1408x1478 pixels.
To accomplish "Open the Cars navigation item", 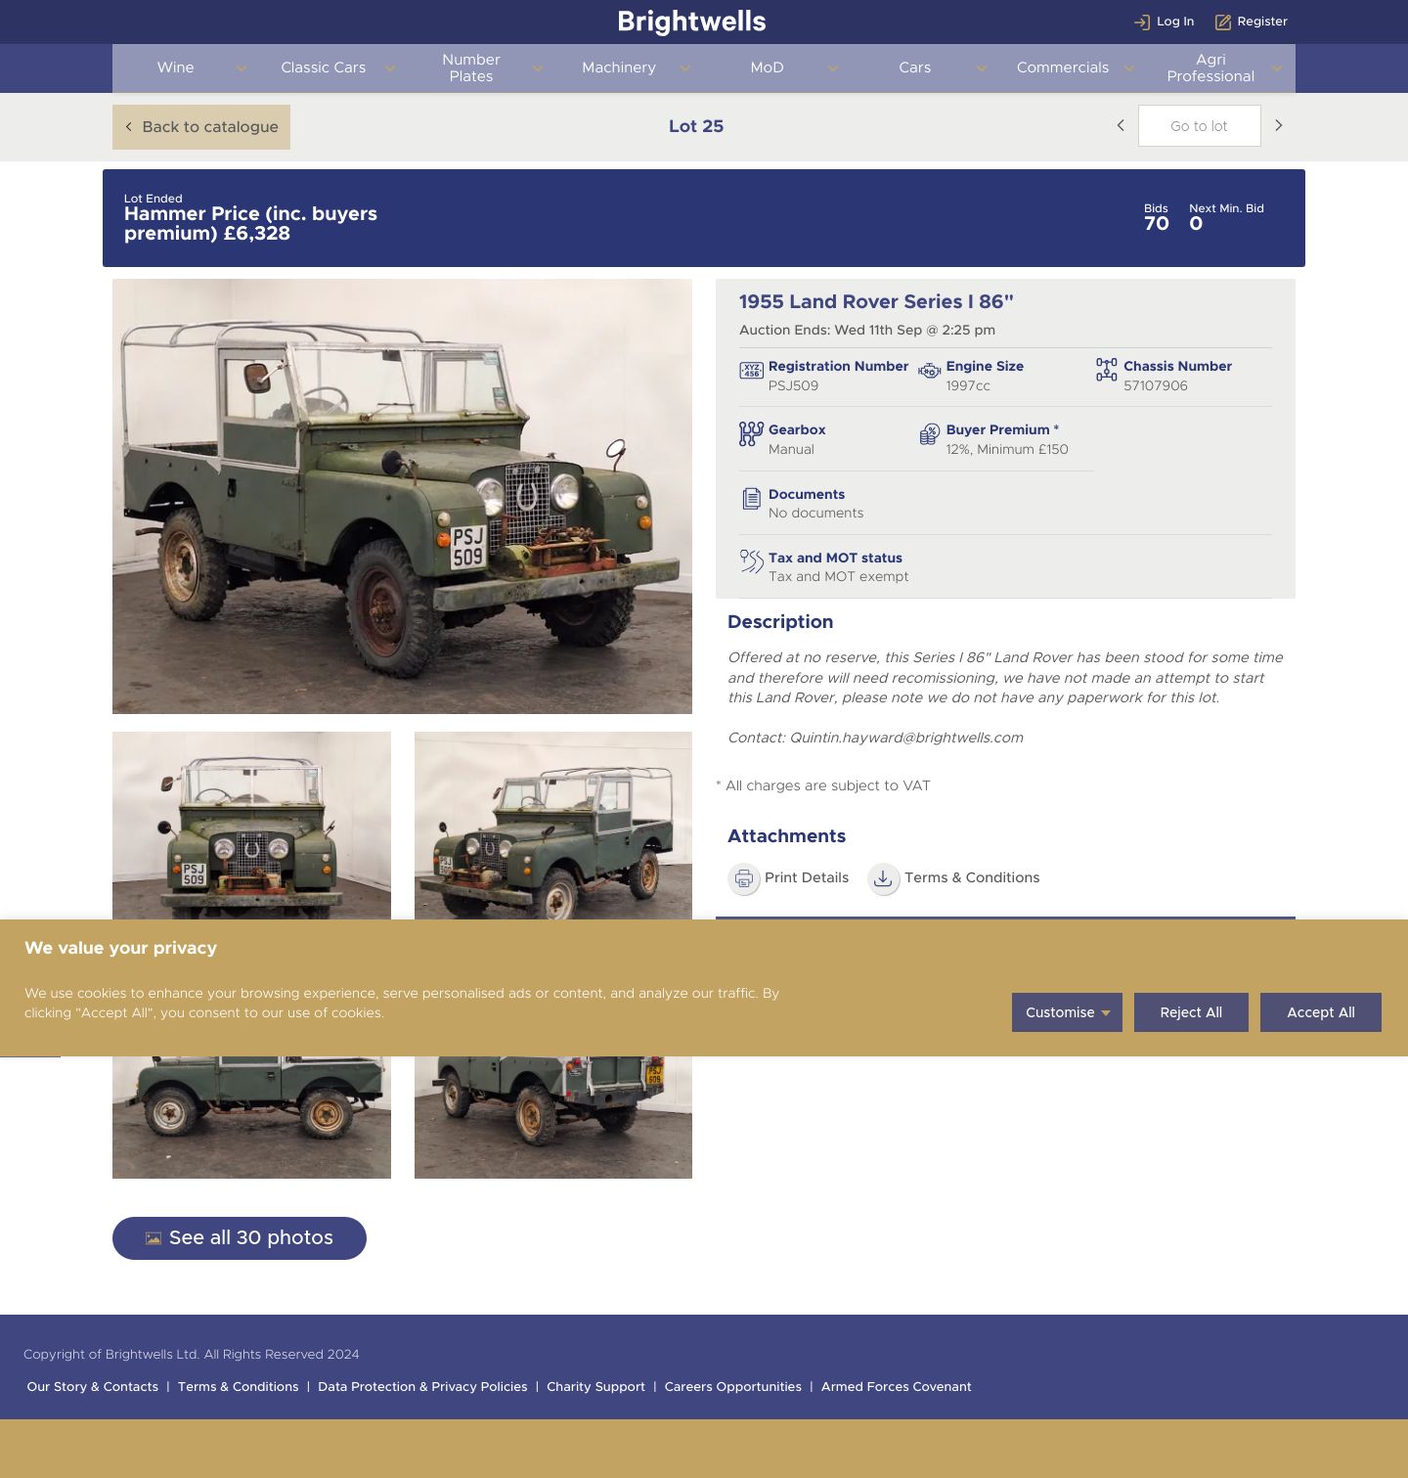I will tap(915, 67).
